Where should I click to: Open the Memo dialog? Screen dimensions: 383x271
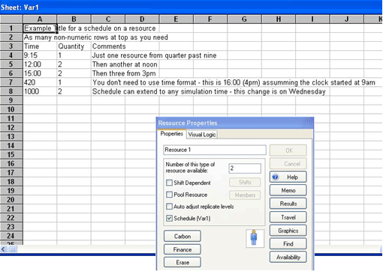point(288,190)
